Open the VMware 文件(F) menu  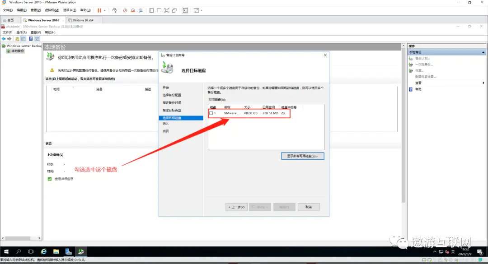(x=8, y=10)
